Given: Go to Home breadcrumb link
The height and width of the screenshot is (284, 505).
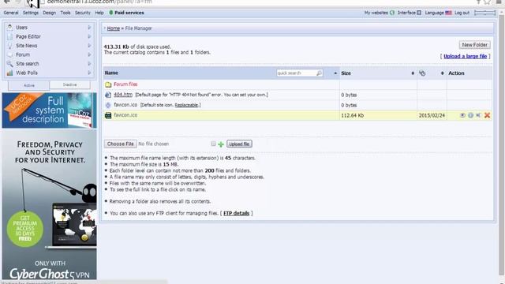Looking at the screenshot, I should tap(114, 28).
